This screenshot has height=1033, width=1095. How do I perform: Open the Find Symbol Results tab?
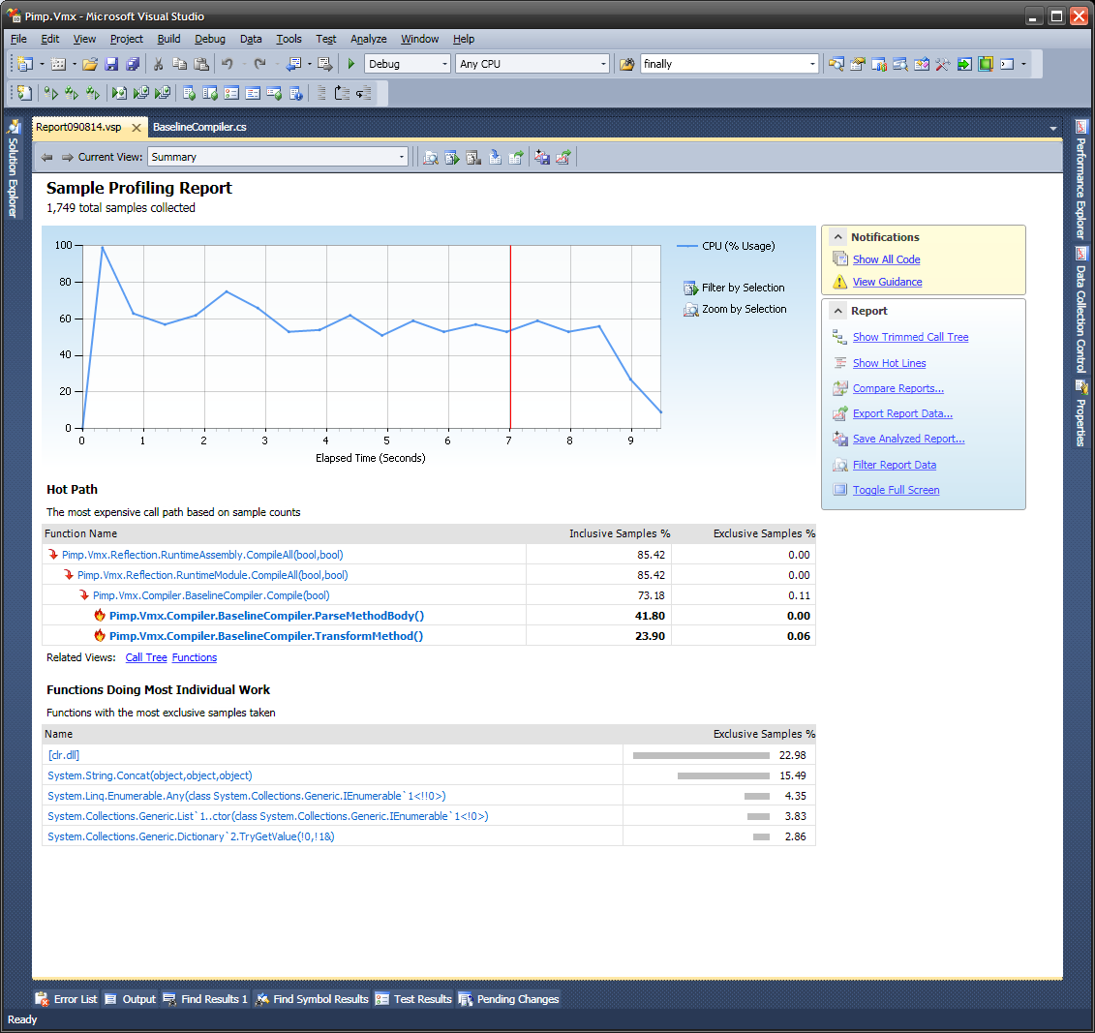pos(312,999)
